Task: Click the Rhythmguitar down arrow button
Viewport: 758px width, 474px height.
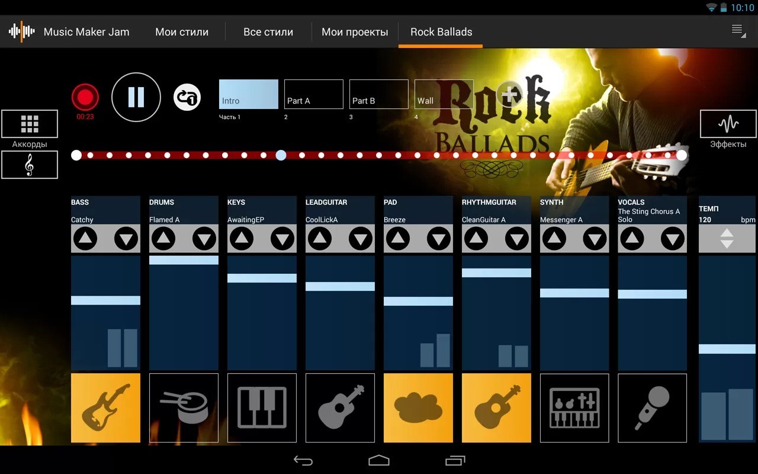Action: [x=517, y=239]
